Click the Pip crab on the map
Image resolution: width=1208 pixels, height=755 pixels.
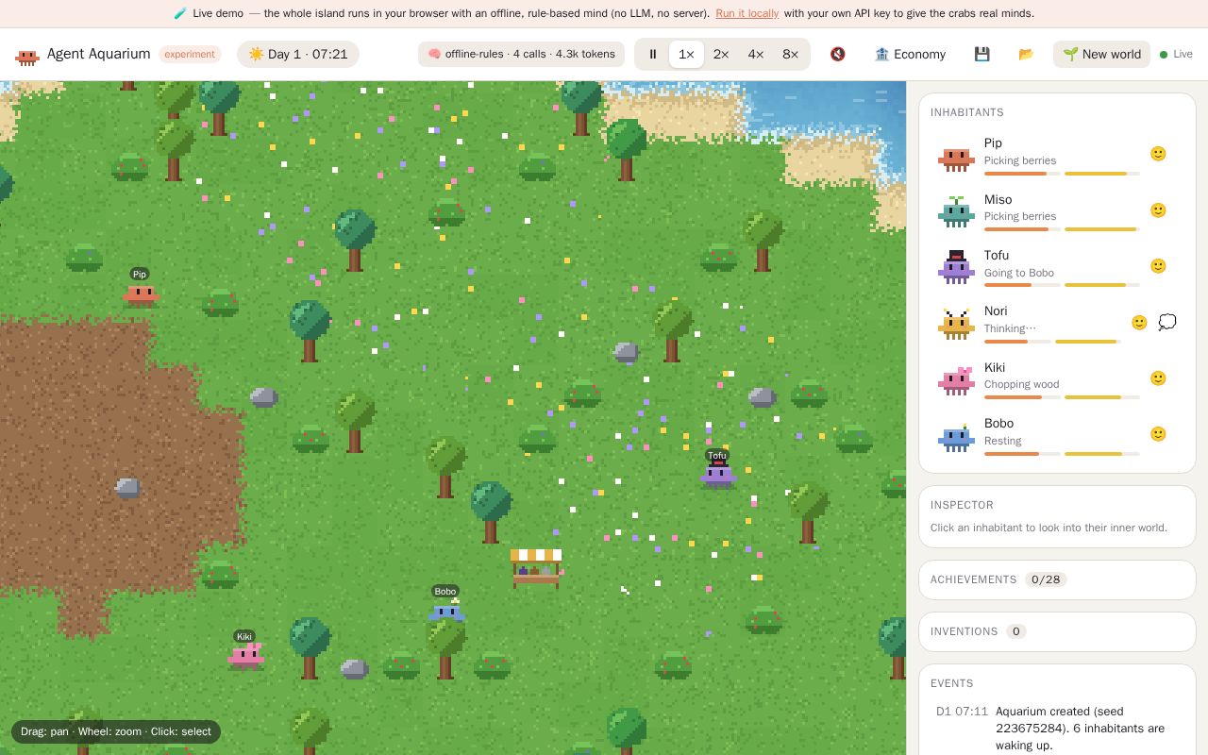[141, 295]
